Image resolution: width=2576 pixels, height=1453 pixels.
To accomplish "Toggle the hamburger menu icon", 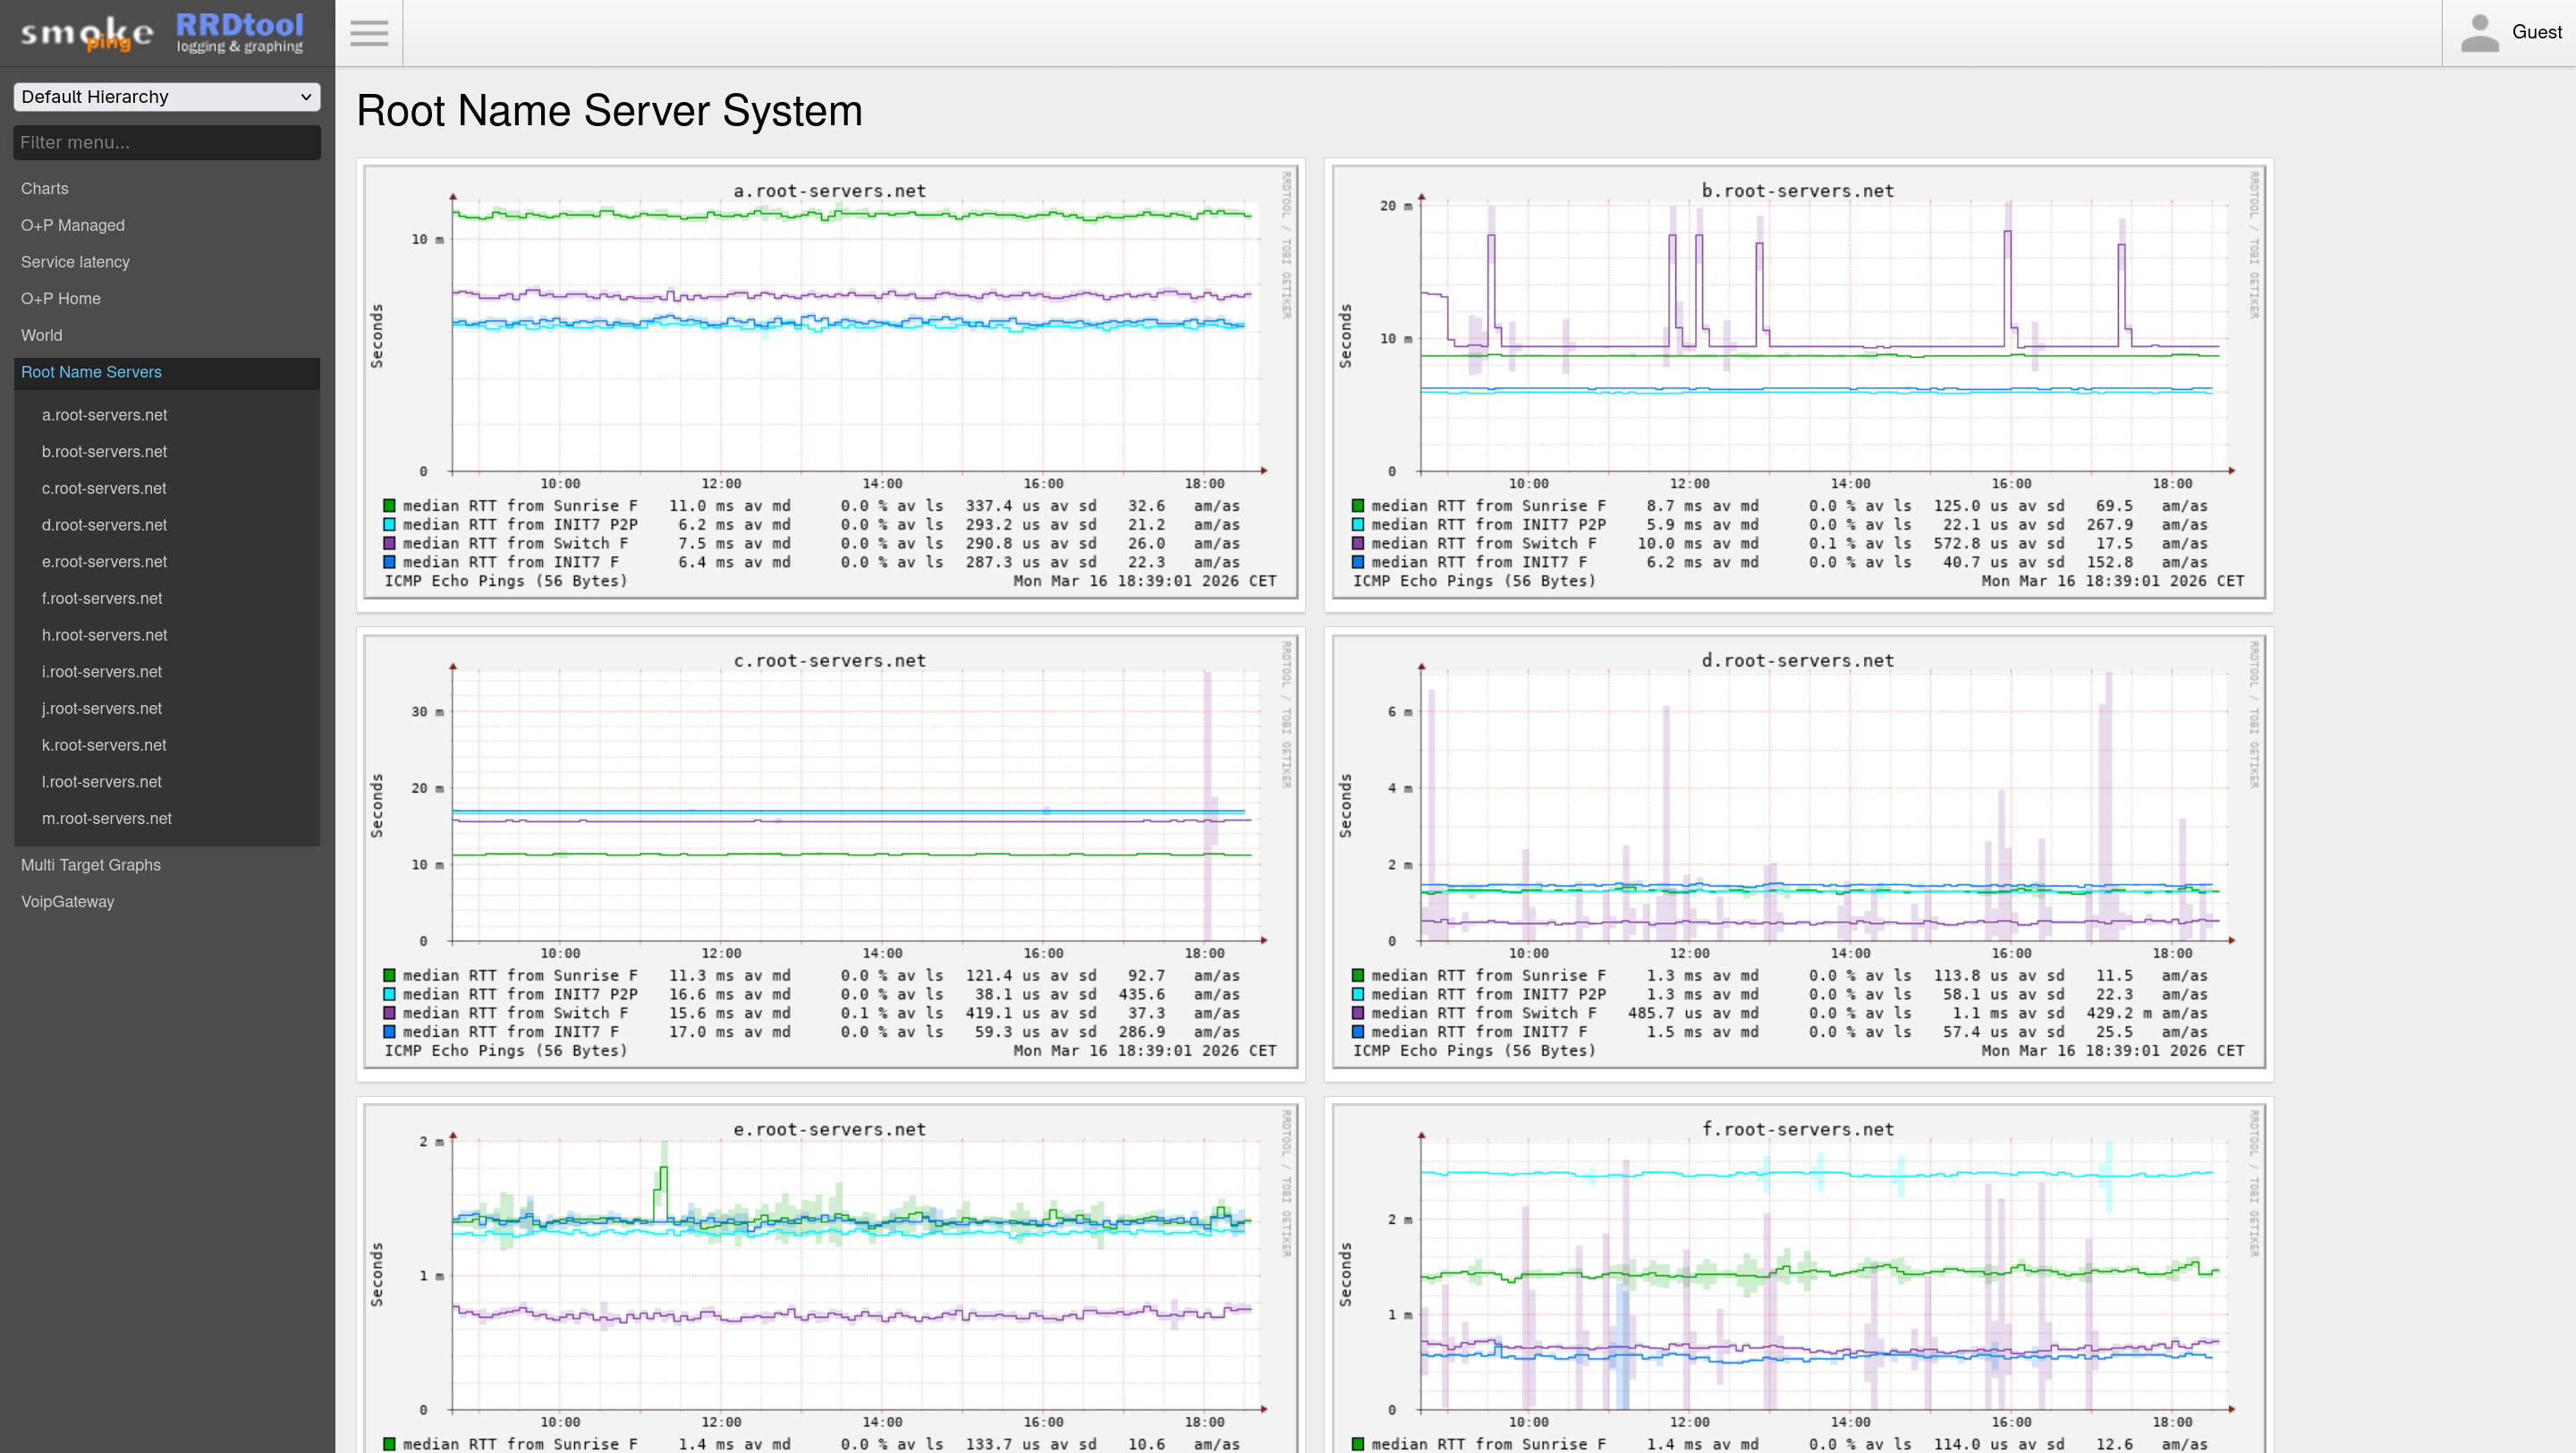I will point(369,33).
